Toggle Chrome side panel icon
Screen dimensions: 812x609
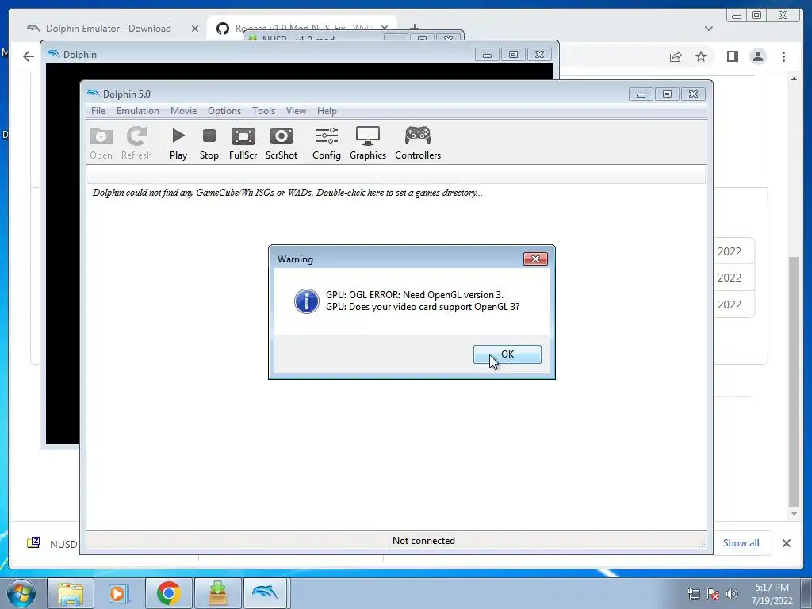tap(732, 56)
